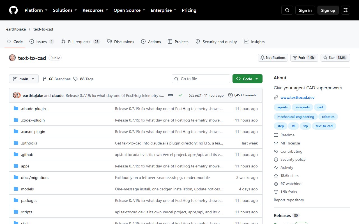Viewport: 359px width, 224px height.
Task: Select the mechanical-engineering topic tag
Action: coord(296,116)
